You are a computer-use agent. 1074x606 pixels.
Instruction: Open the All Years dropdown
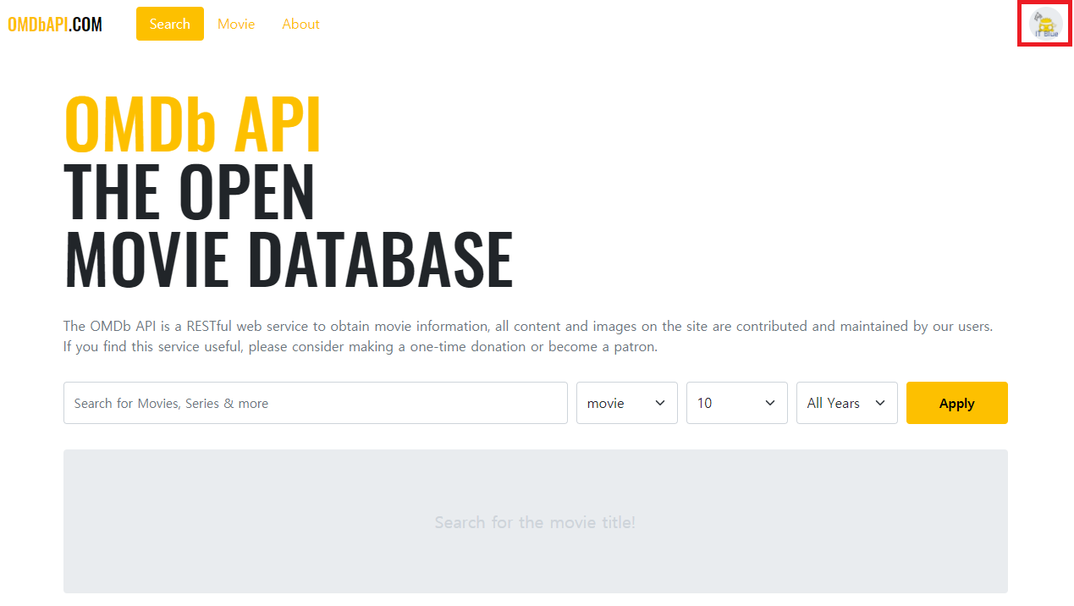847,403
